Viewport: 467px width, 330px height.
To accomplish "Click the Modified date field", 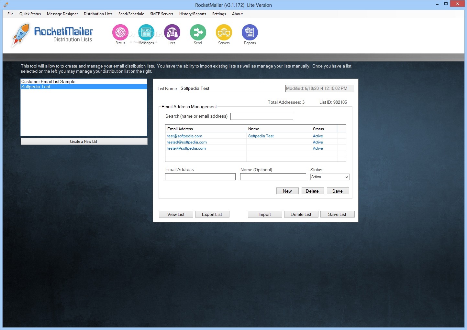I will [x=319, y=89].
